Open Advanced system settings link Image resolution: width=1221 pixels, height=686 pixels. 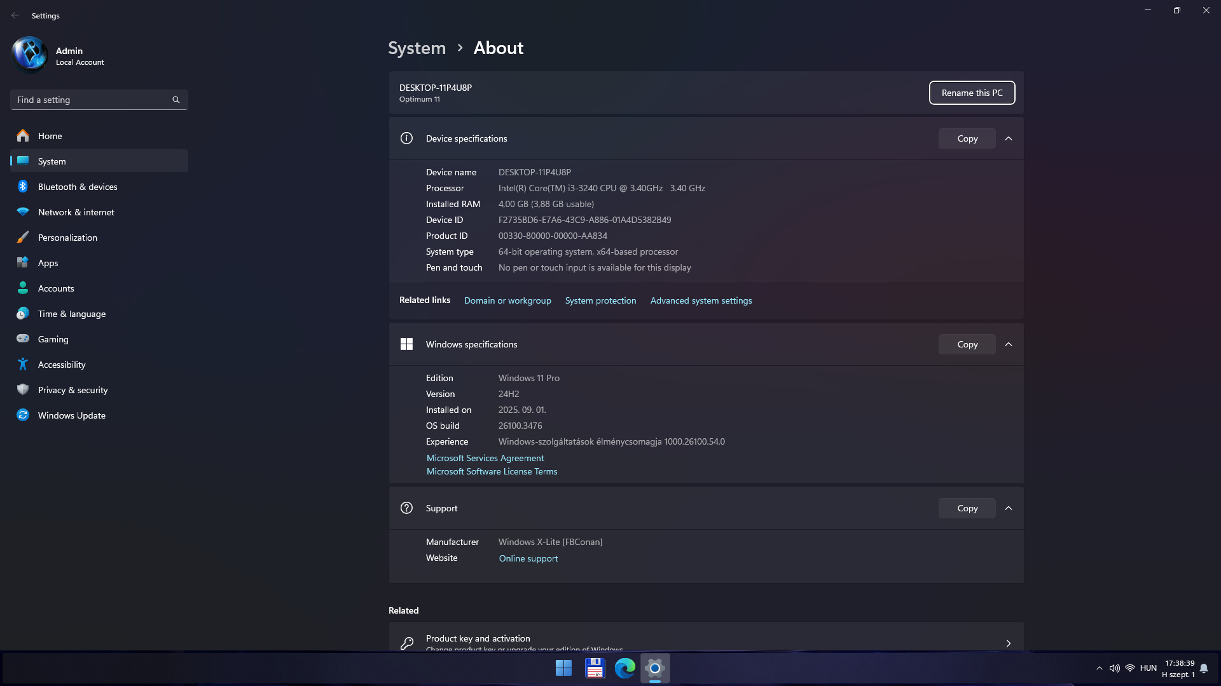pyautogui.click(x=701, y=300)
